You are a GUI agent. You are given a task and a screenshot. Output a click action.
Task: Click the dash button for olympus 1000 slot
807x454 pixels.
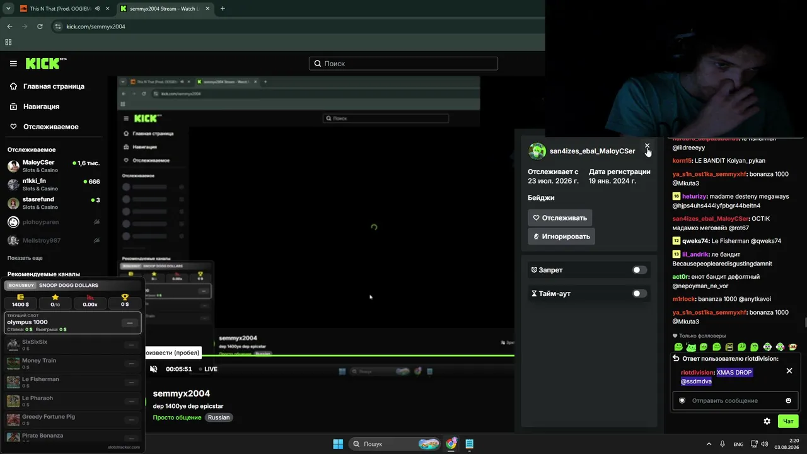[130, 323]
